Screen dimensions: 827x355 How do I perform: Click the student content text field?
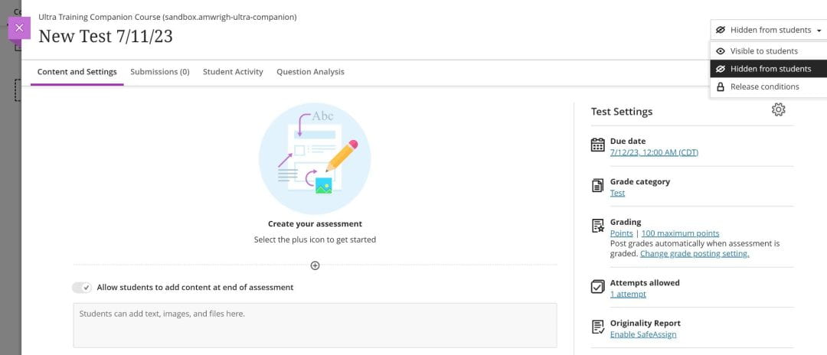(315, 325)
